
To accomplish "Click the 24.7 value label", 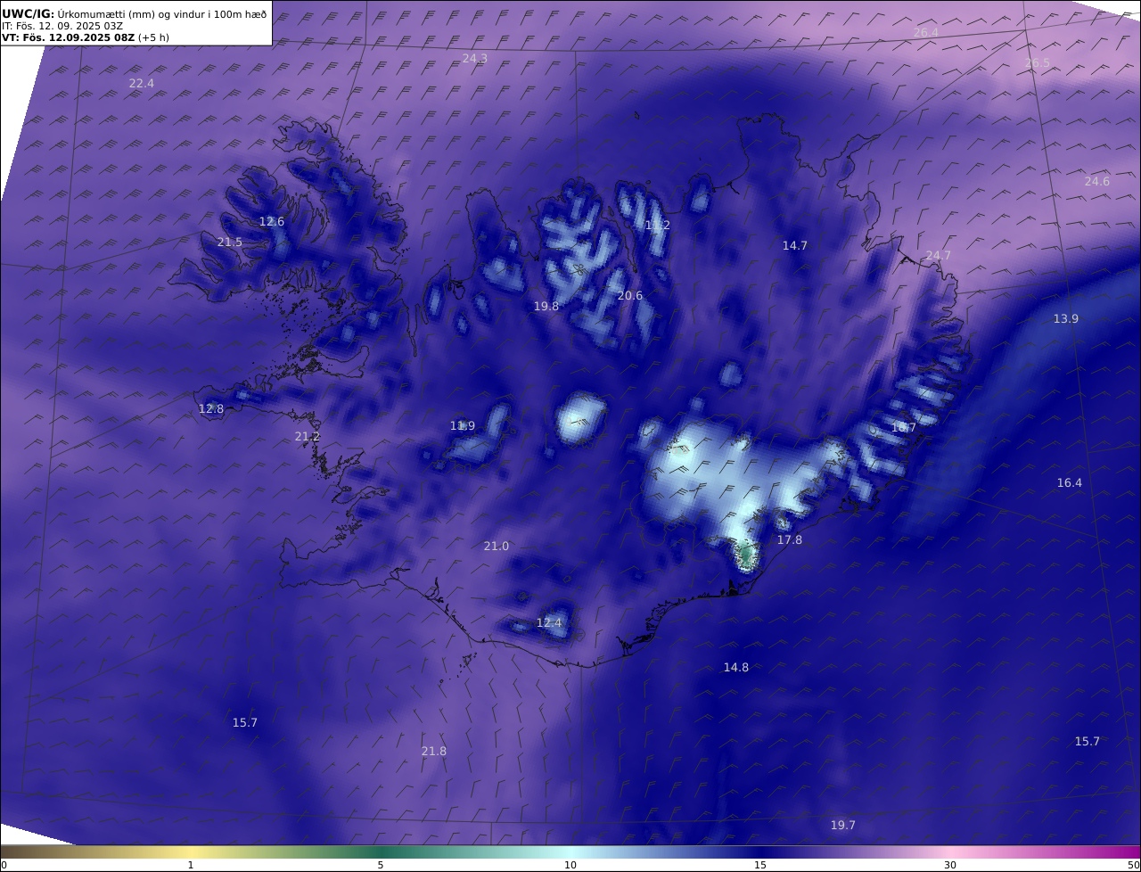I will pos(939,255).
